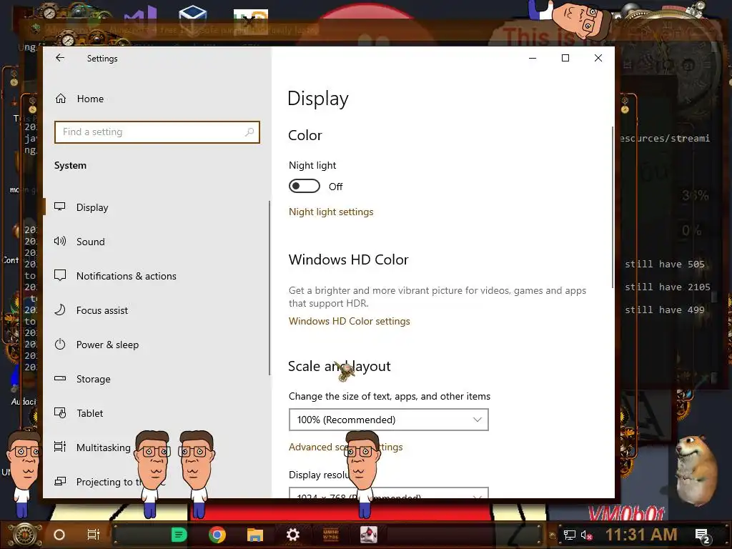Click into the Find a setting box
This screenshot has width=732, height=549.
point(157,132)
